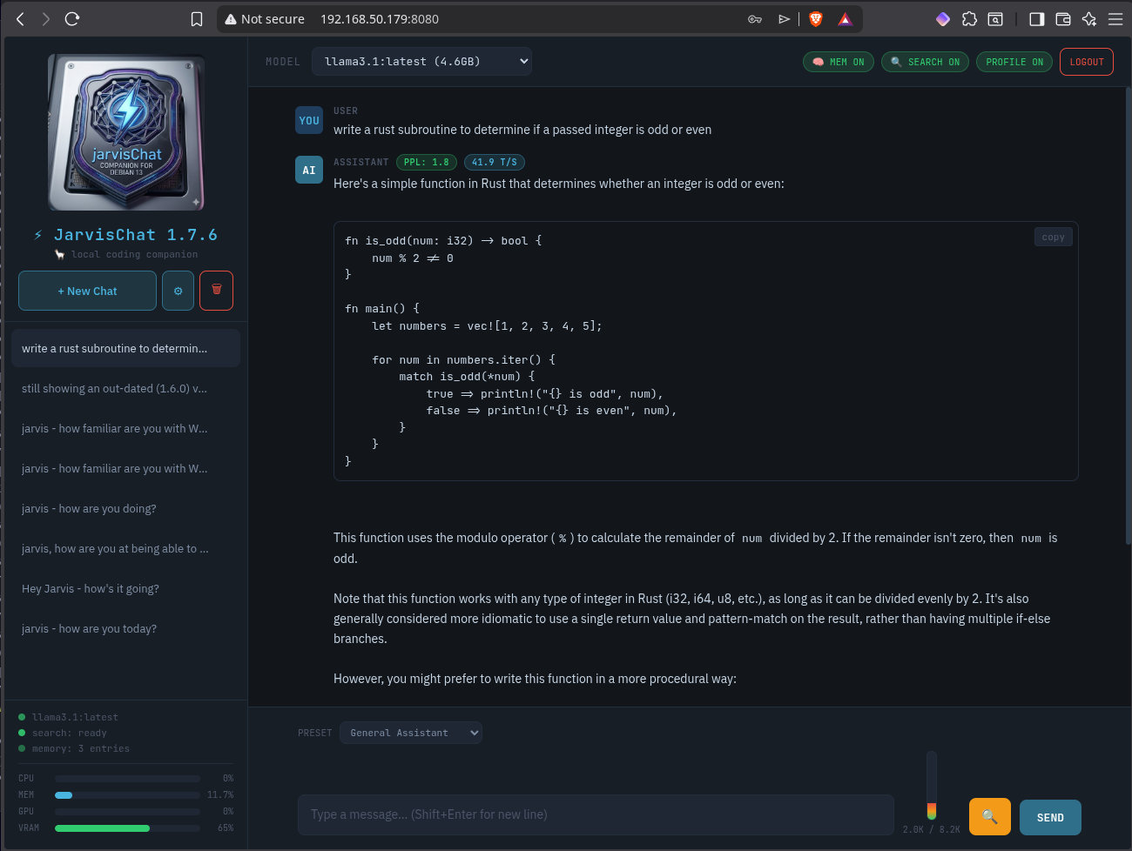
Task: Open chat 'still showing an out-dated (1.6.0)'
Action: click(125, 388)
